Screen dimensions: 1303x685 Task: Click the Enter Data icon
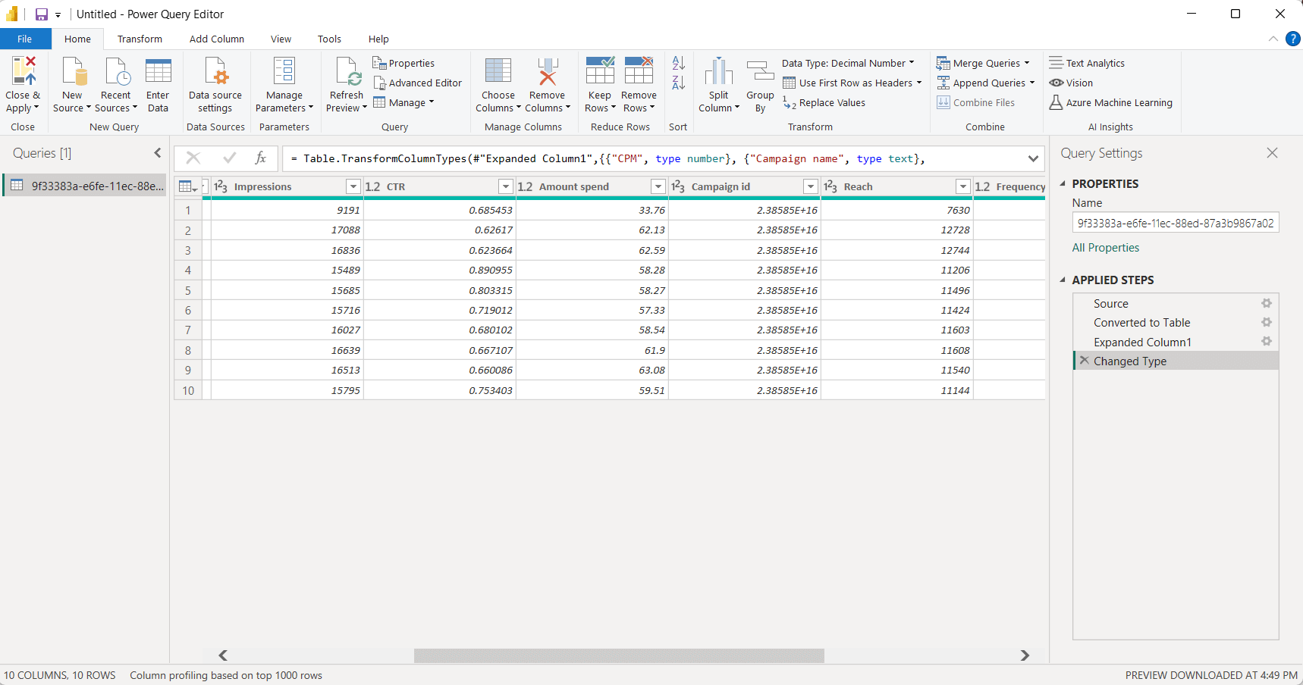[159, 70]
